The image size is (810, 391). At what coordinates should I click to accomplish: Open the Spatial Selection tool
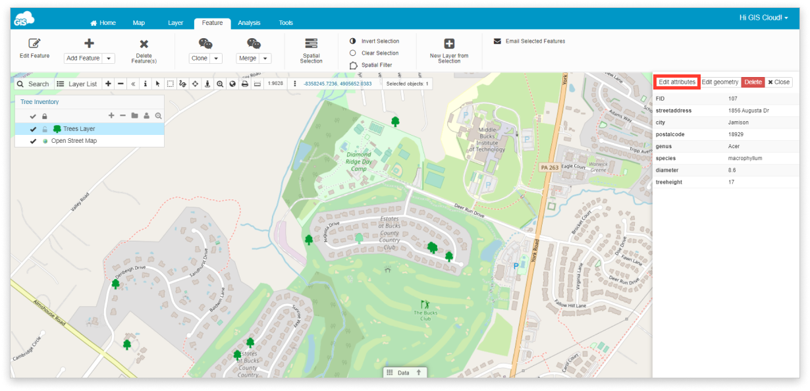click(x=311, y=43)
